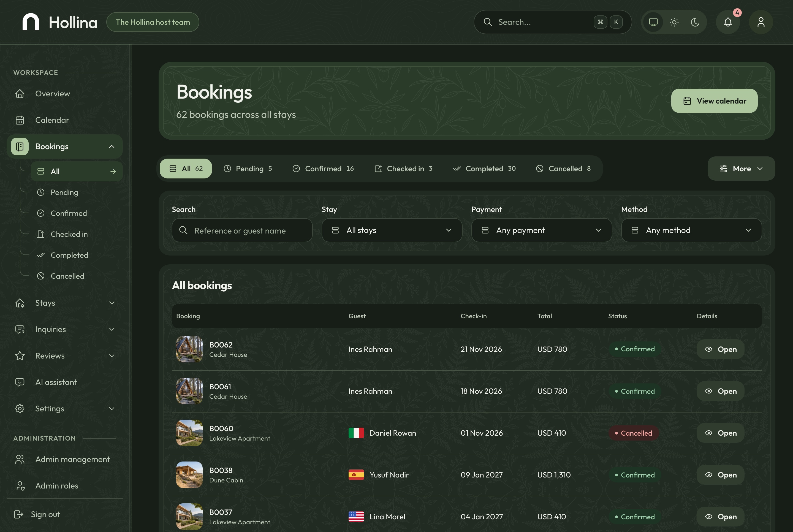The width and height of the screenshot is (793, 532).
Task: Select Checked in sidebar item
Action: (77, 234)
